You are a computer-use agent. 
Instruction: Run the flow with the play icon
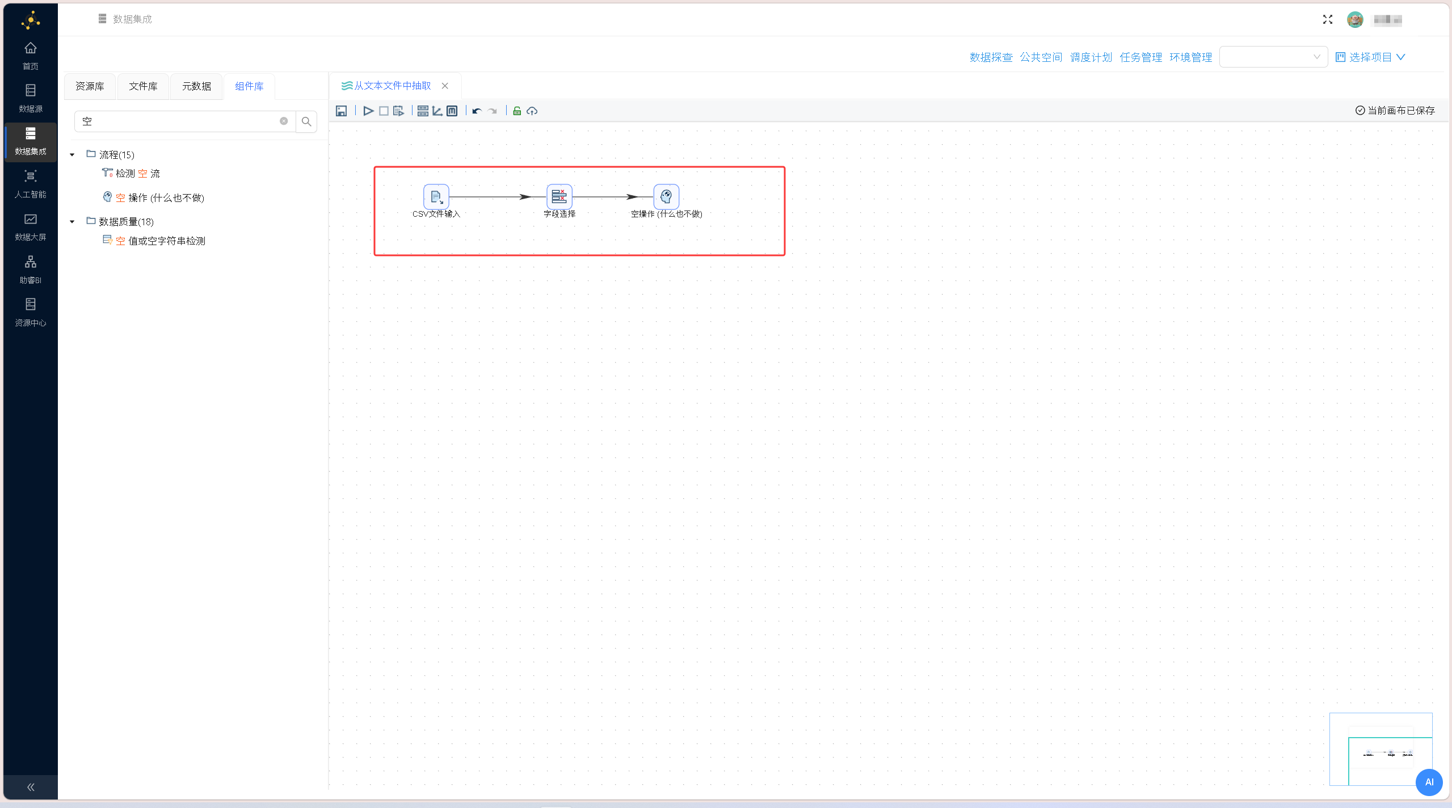368,111
